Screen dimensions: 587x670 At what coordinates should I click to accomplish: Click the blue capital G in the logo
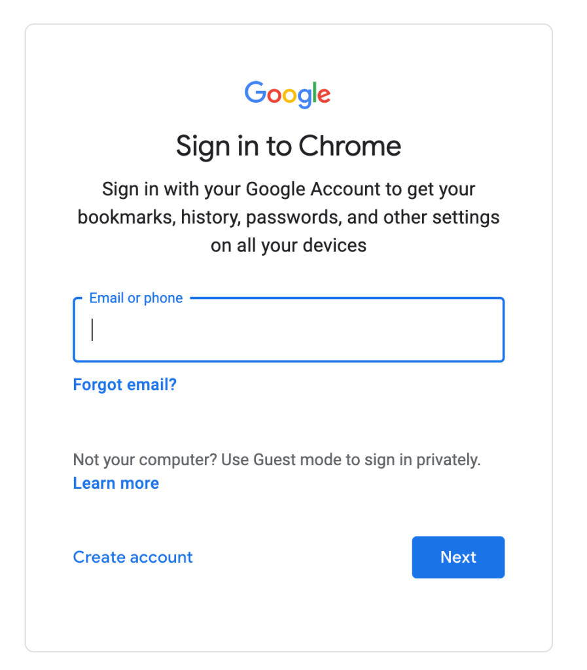pyautogui.click(x=254, y=93)
